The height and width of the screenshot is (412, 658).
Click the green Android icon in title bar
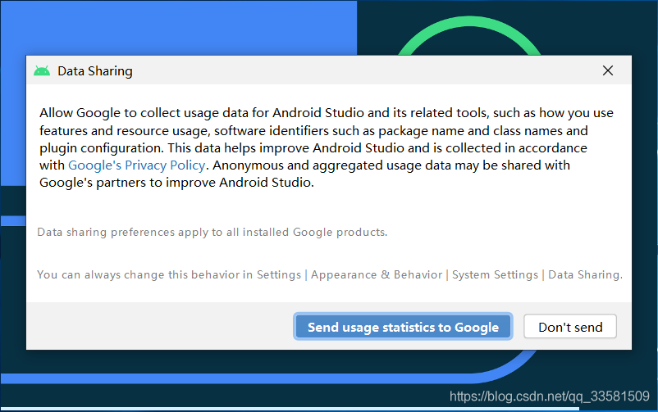pos(42,70)
